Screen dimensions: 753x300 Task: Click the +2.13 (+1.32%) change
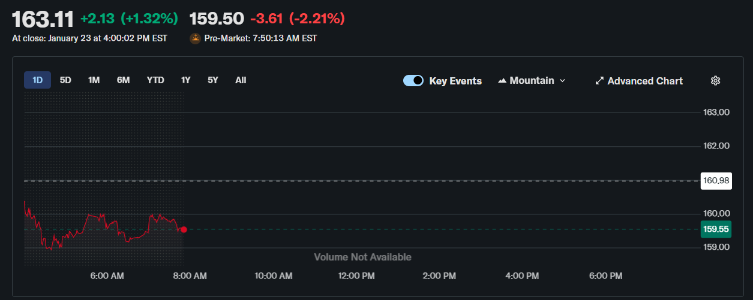point(129,19)
